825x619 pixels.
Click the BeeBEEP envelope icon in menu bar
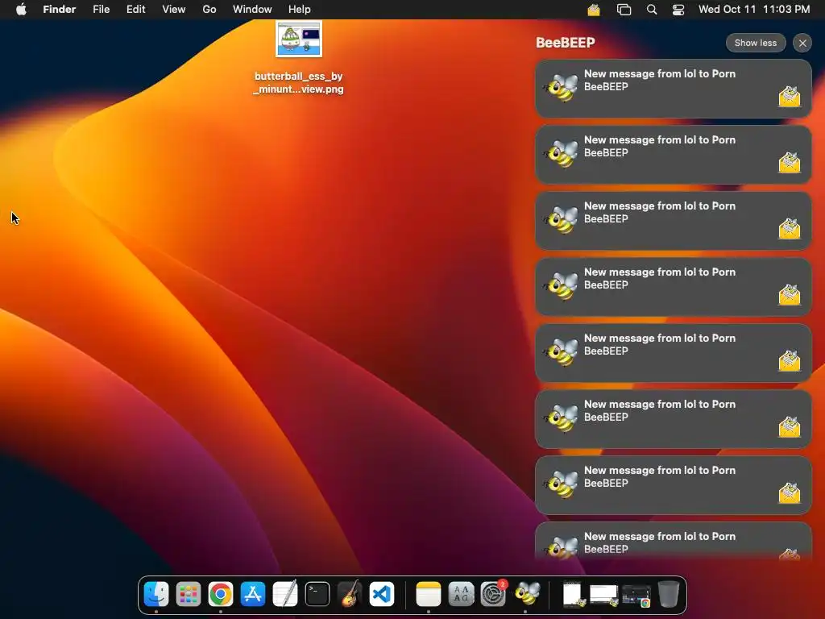pyautogui.click(x=594, y=10)
